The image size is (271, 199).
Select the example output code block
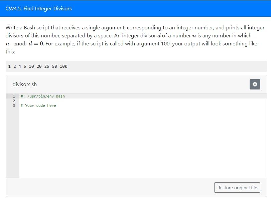tap(135, 66)
